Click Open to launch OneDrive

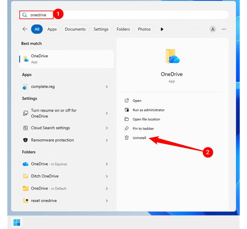[x=136, y=100]
